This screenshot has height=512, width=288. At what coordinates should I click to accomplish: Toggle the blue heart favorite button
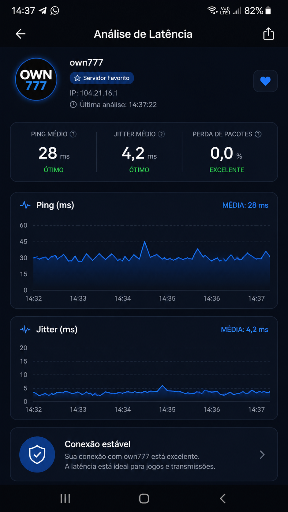coord(265,81)
